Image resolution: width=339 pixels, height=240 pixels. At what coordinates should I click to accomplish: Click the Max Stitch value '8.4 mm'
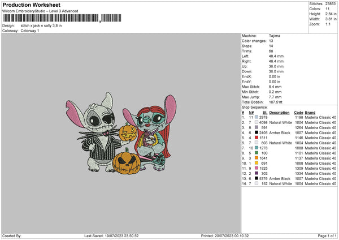pos(275,87)
